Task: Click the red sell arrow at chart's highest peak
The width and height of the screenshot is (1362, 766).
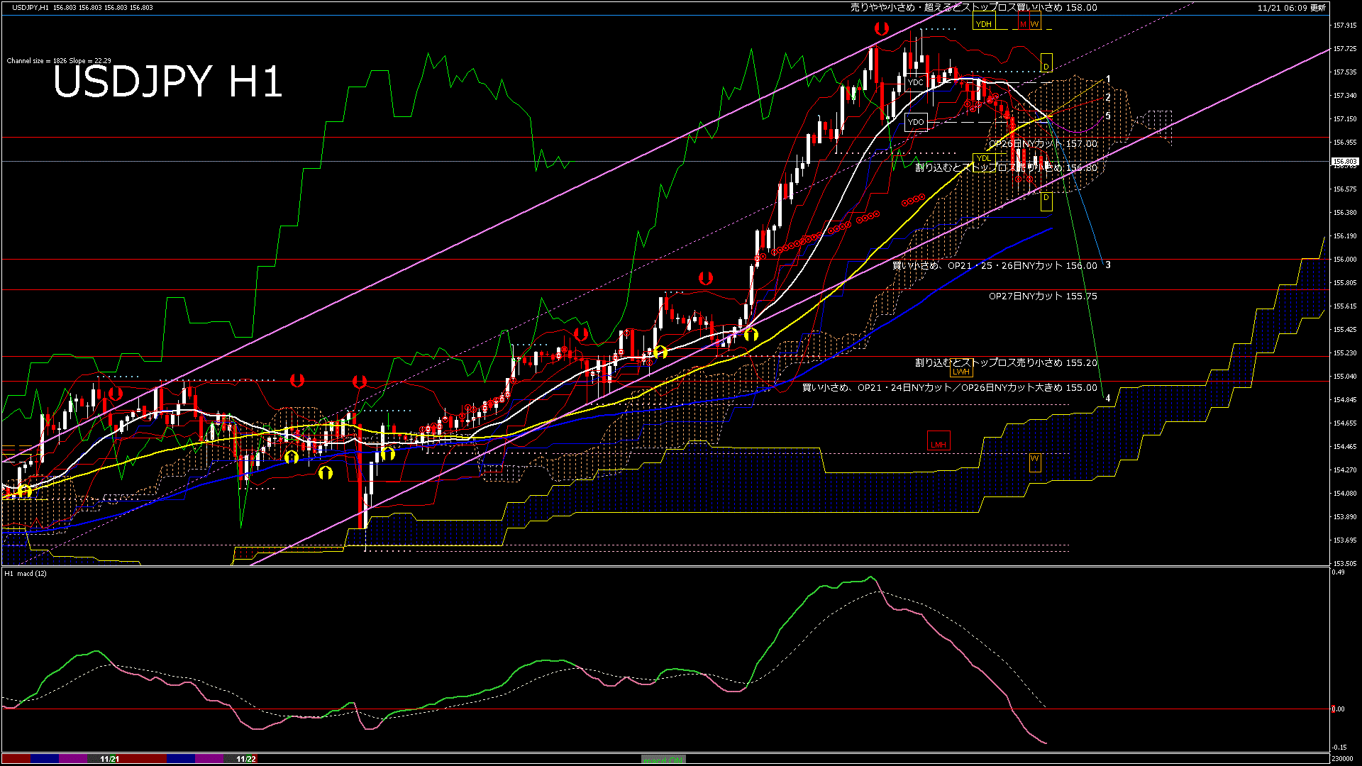Action: tap(881, 29)
